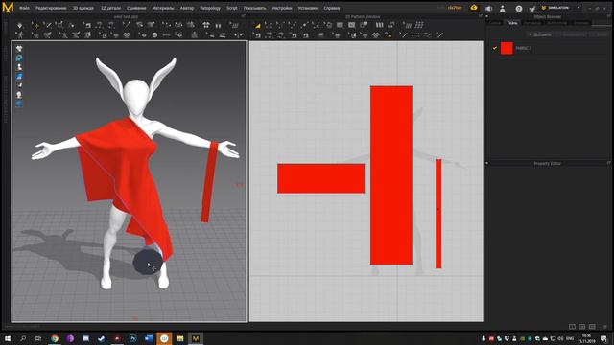Toggle the FABRIC 1 checkmark
This screenshot has width=614, height=345.
click(495, 48)
